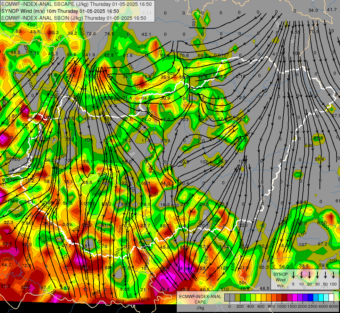Viewport: 340px width, 313px height.
Task: Click the SBCAPE header line
Action: (x=76, y=4)
